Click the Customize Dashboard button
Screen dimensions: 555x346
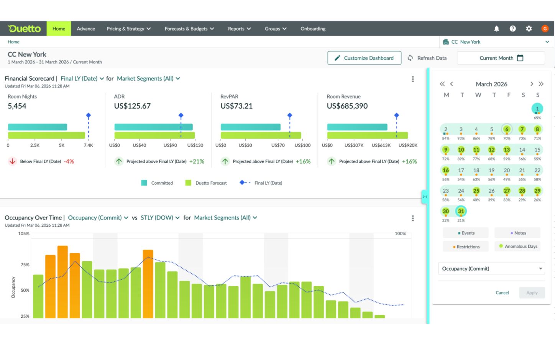(x=364, y=58)
